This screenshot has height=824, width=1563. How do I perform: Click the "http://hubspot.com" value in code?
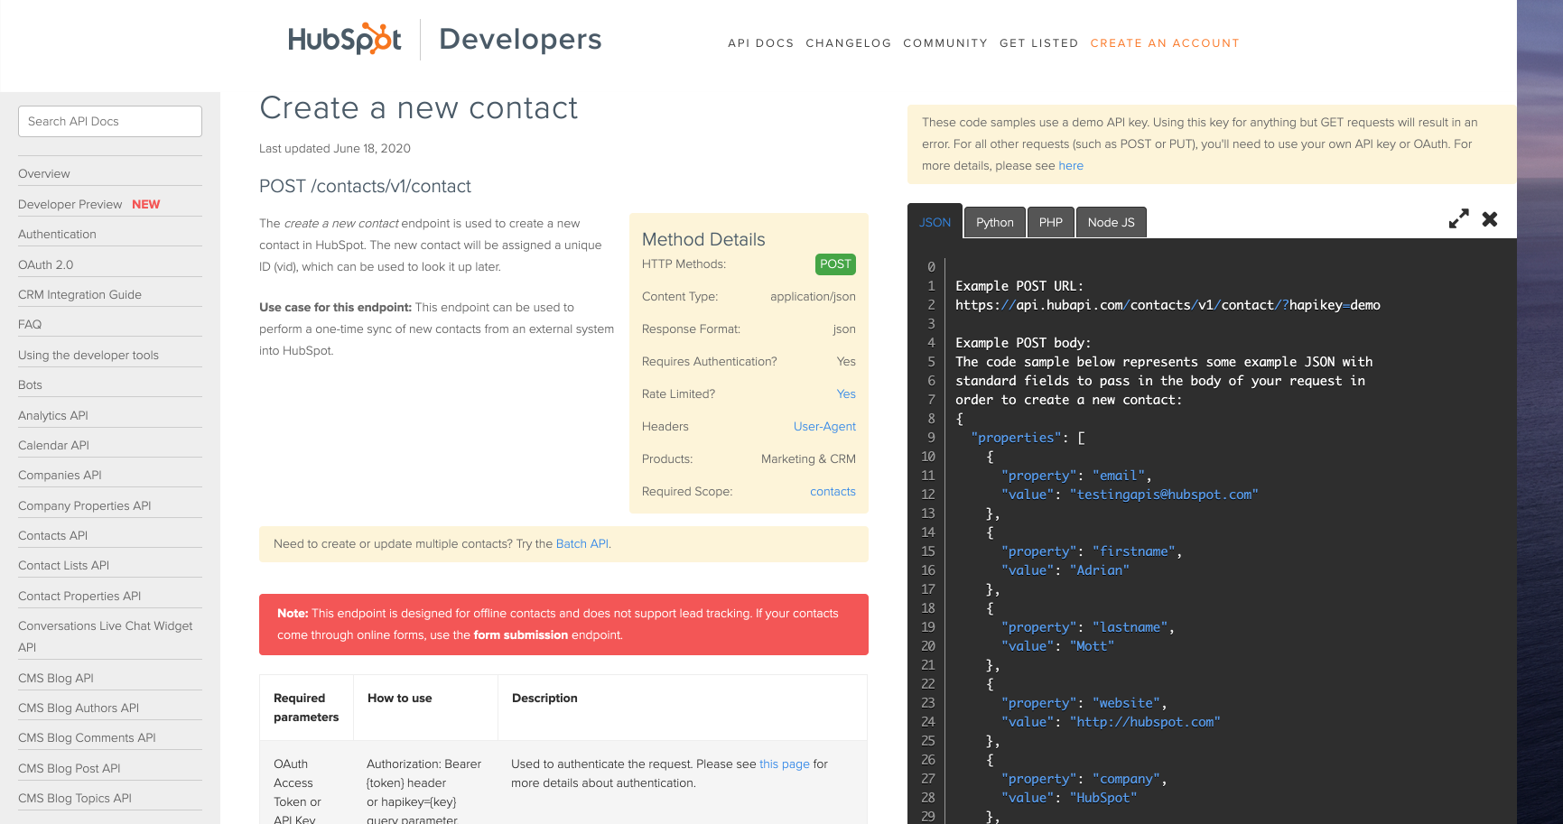coord(1145,722)
